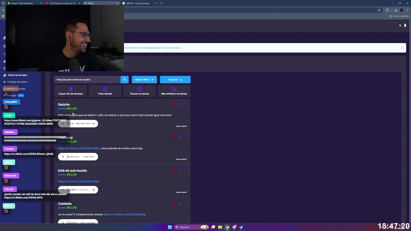
Task: Click Não enfileirar os alertas bell button
Action: [174, 91]
